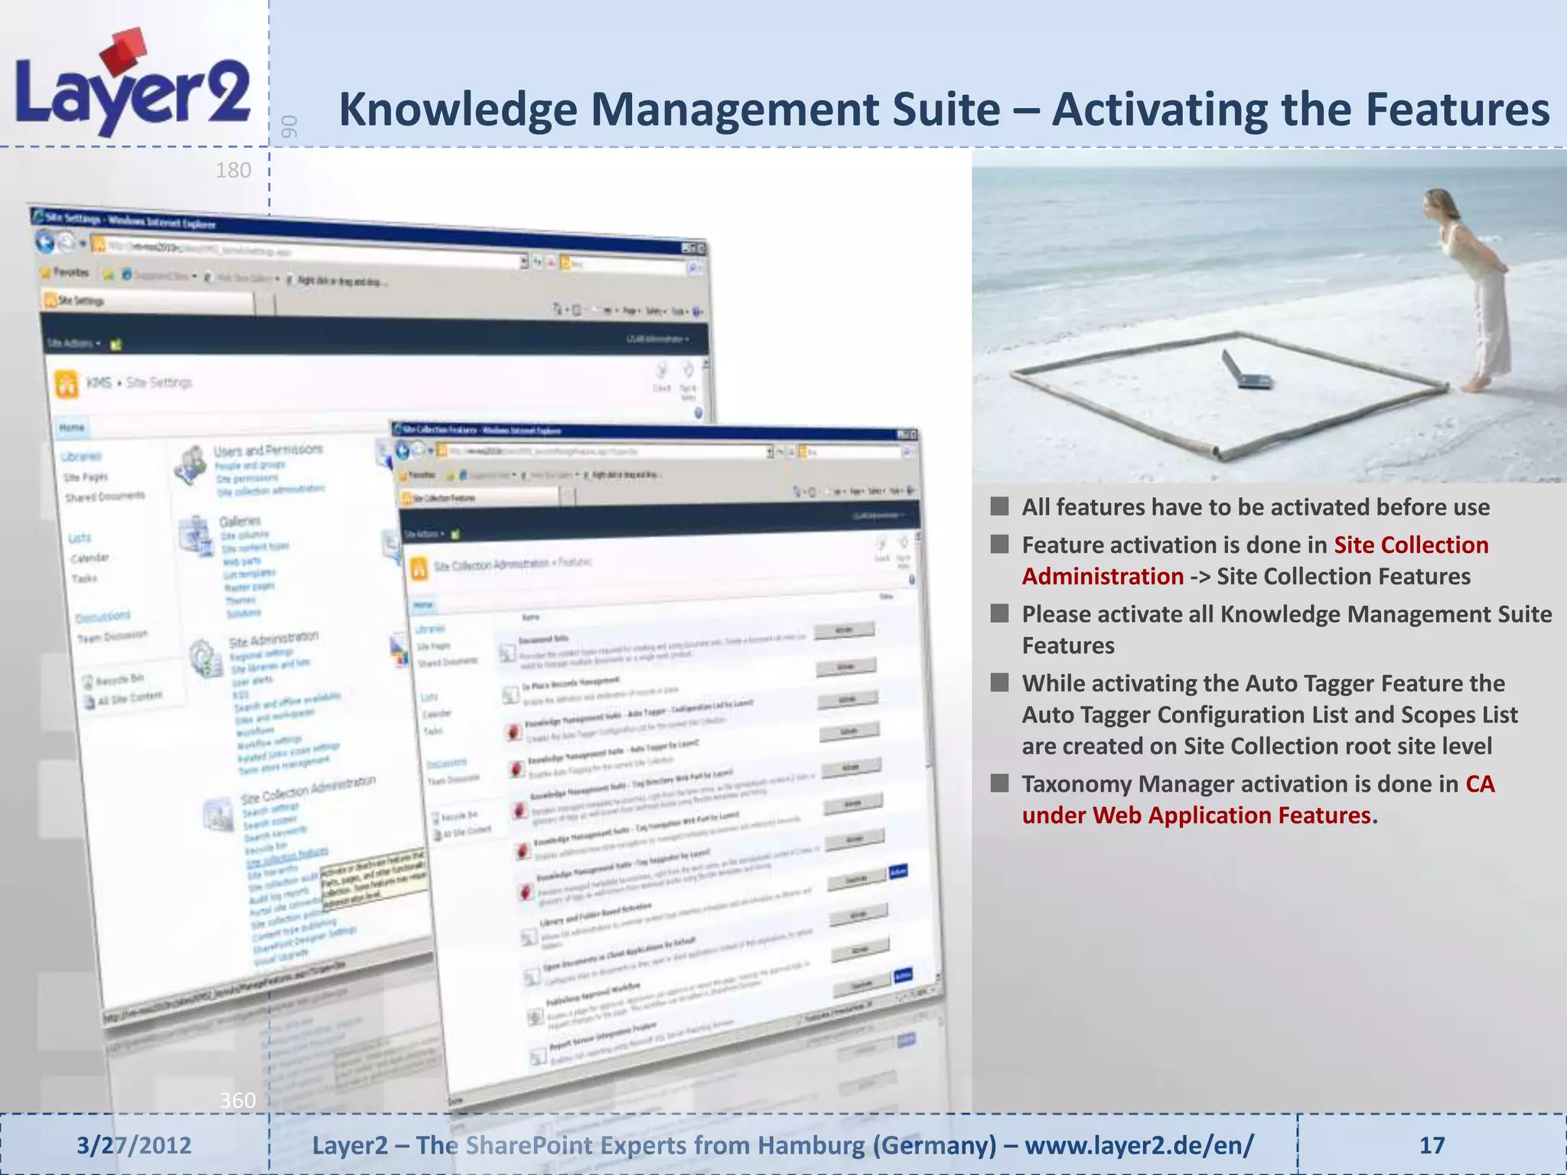The height and width of the screenshot is (1175, 1567).
Task: Click the green navigate-up icon in Site Settings window
Action: [116, 344]
